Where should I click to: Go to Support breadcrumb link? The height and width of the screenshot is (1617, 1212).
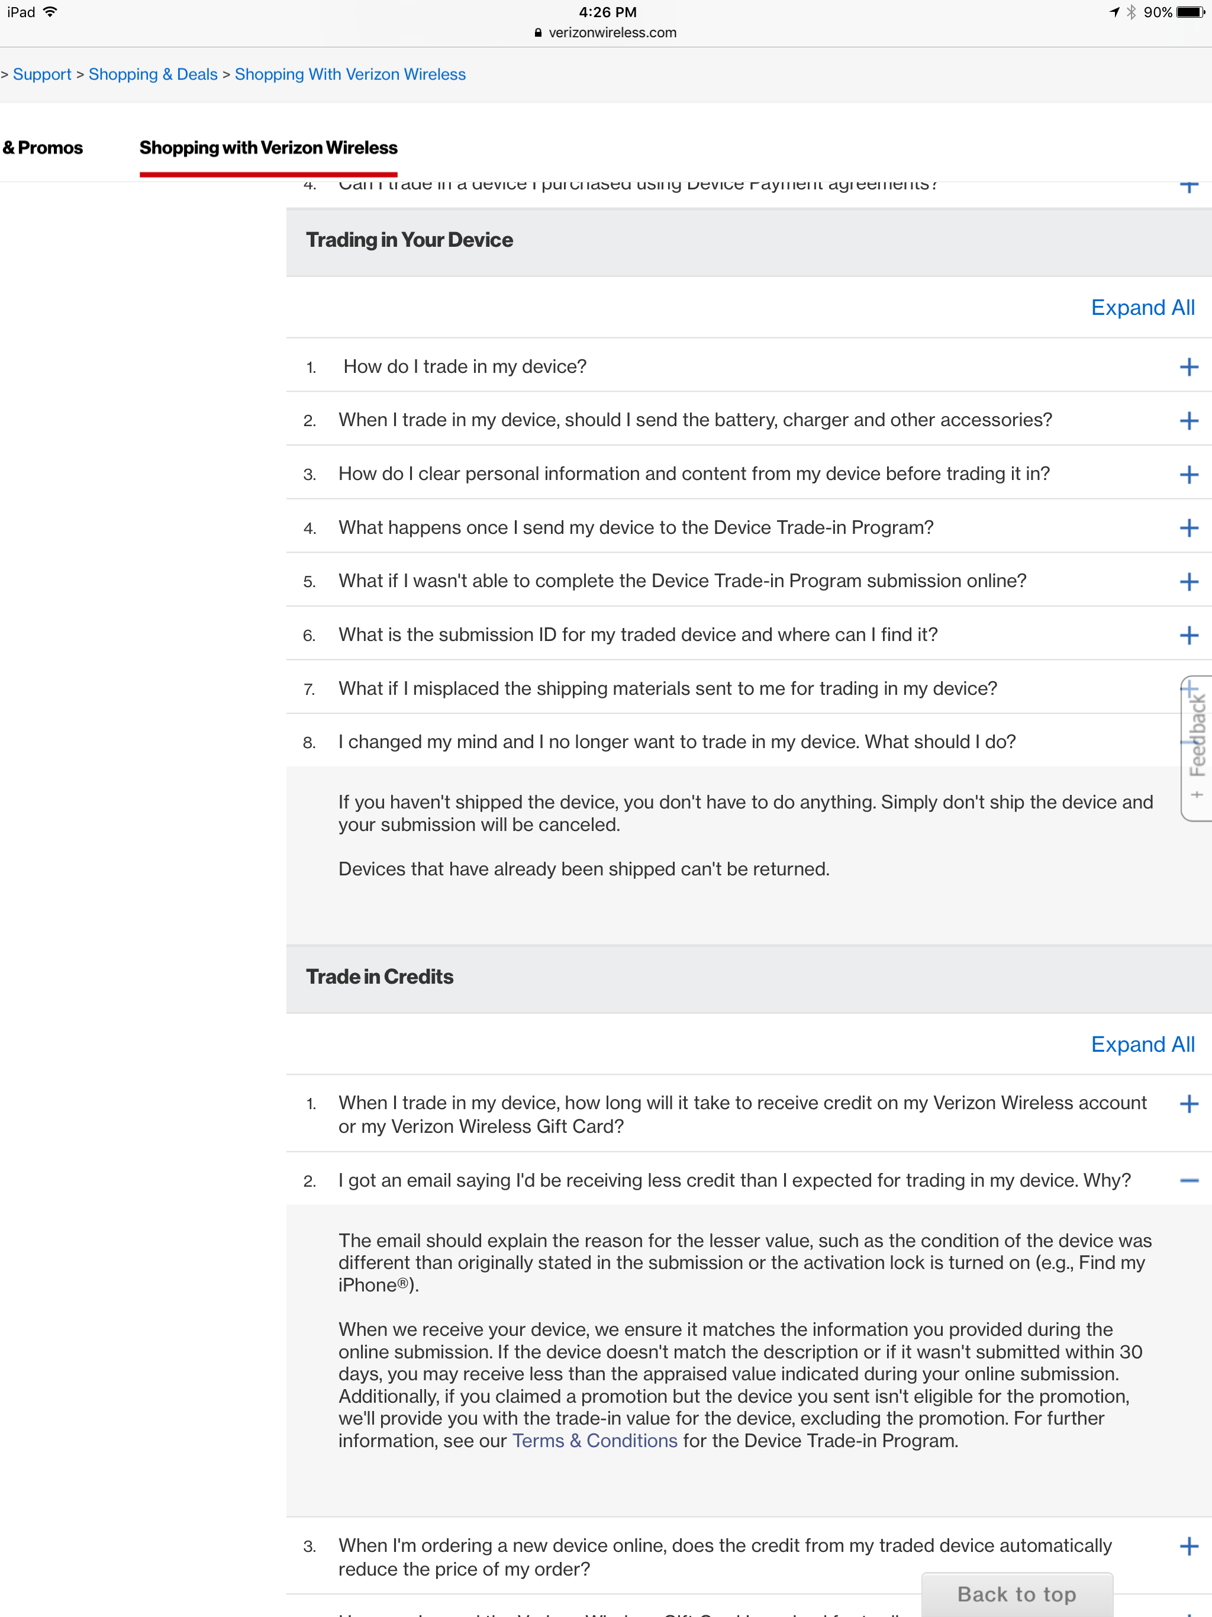(x=41, y=75)
